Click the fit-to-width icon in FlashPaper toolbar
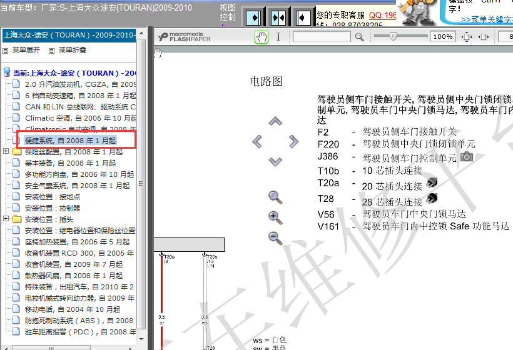 [483, 37]
